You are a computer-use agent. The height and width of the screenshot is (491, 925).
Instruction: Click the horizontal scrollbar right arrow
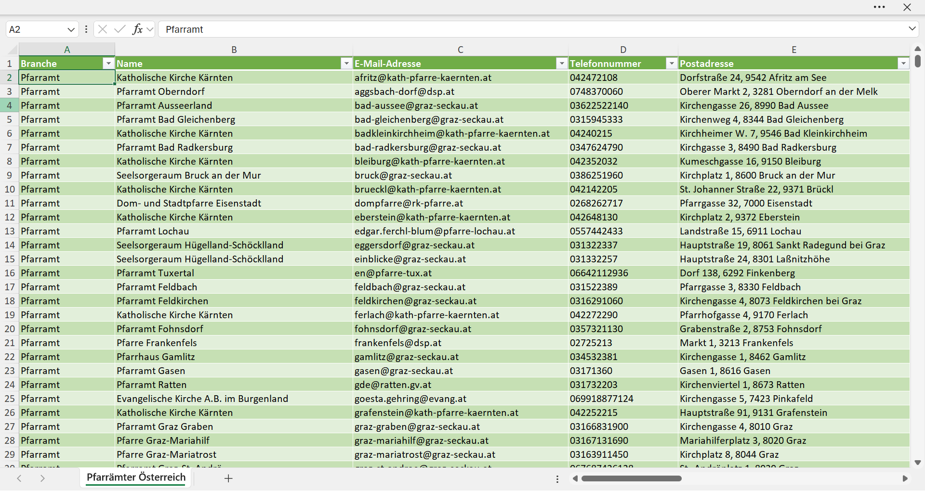coord(905,478)
